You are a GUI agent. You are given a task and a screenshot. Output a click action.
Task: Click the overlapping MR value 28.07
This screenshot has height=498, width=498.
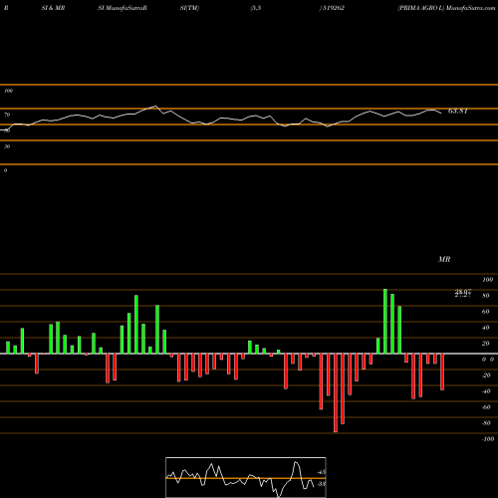[x=463, y=292]
